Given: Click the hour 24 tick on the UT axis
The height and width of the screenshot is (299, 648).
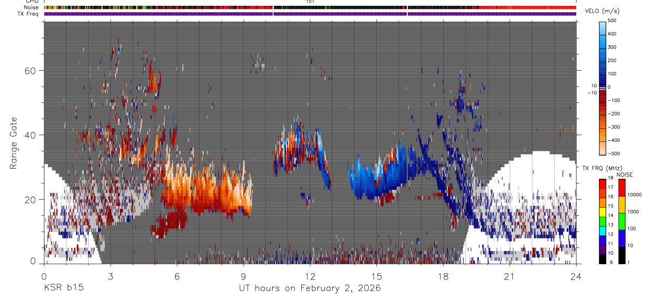Looking at the screenshot, I should (576, 276).
